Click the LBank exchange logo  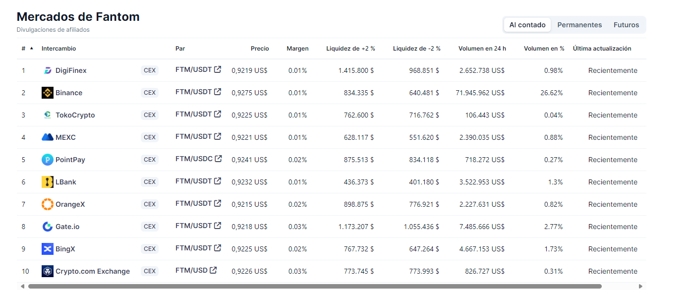click(48, 182)
